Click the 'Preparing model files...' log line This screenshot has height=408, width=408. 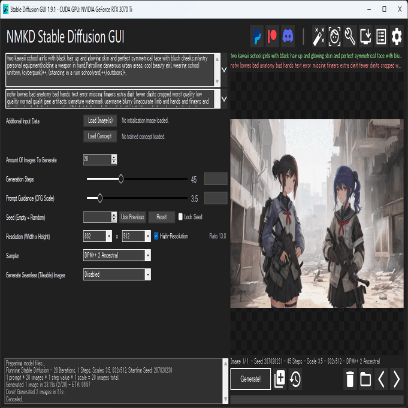tap(26, 363)
